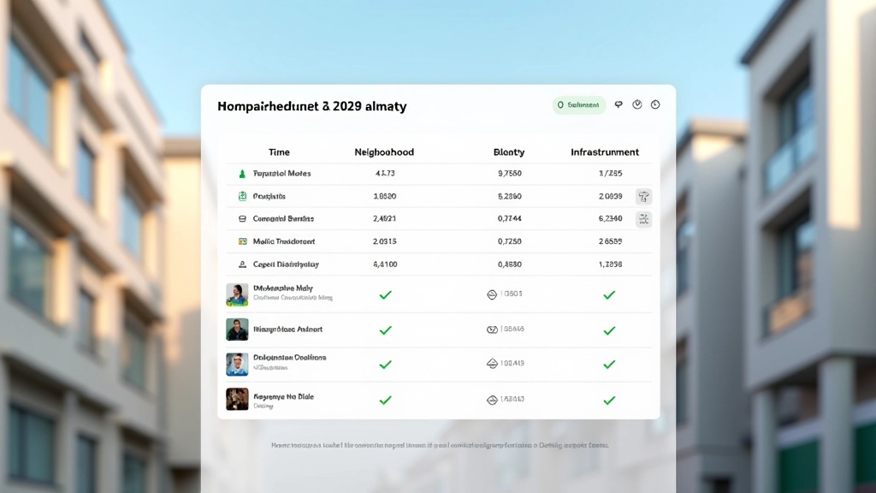876x493 pixels.
Task: Click the Blenty status icon in the second avatar row
Action: (492, 330)
